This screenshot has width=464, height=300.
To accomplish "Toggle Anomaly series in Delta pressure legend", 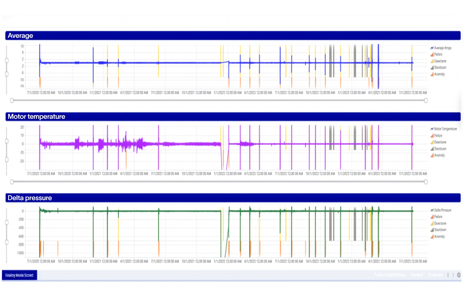I will pos(439,237).
